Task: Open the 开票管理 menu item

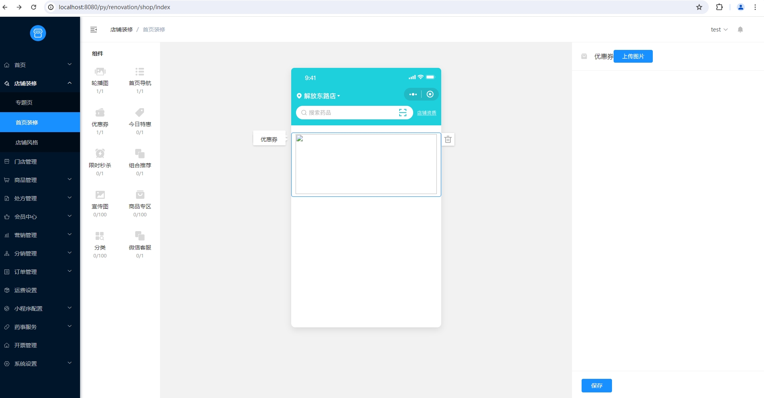Action: tap(40, 345)
